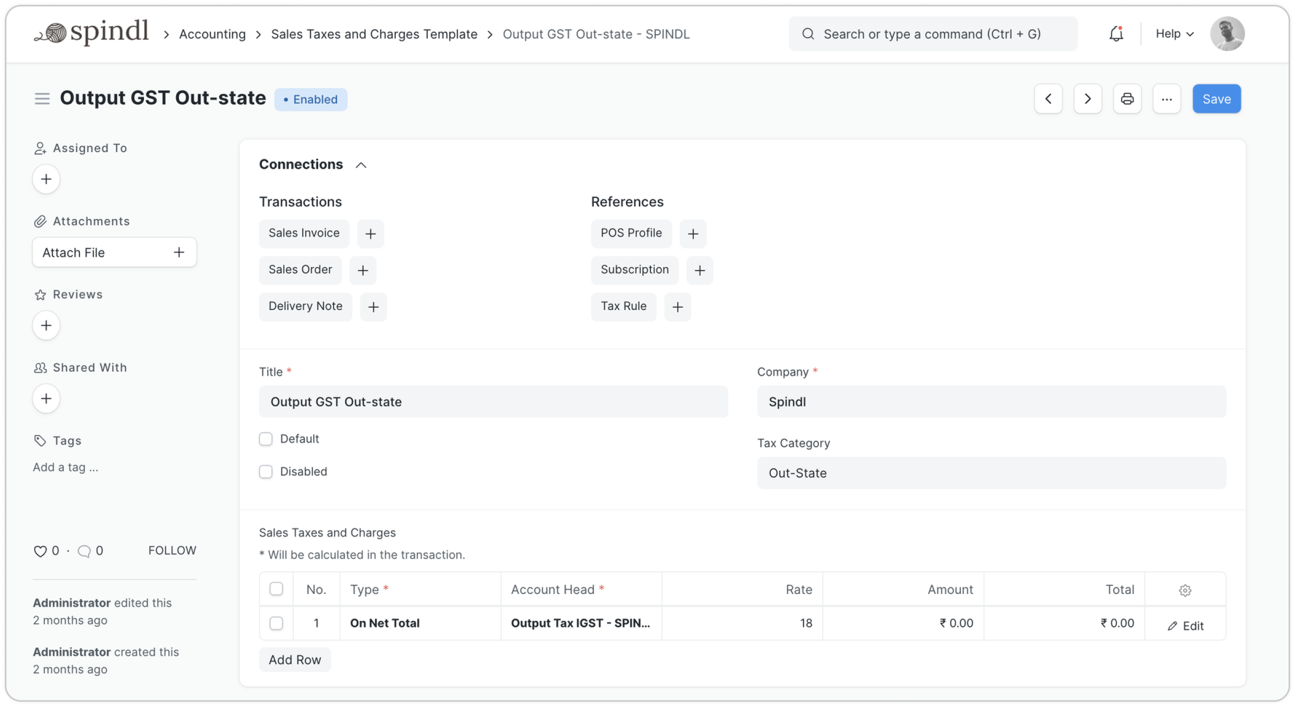Click the Spindl logo
The image size is (1295, 707).
click(91, 32)
